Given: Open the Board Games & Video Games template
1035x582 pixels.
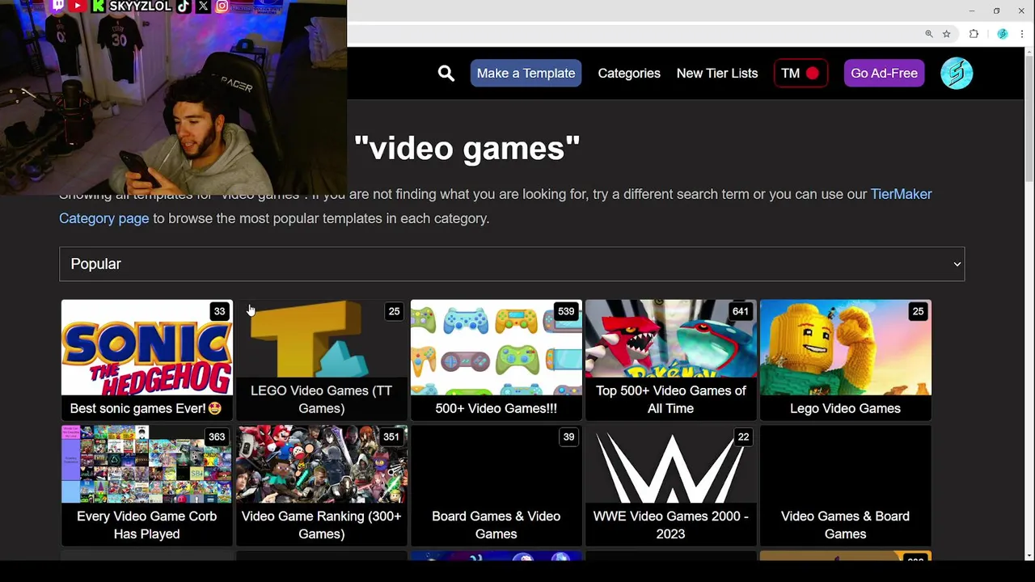Looking at the screenshot, I should coord(496,486).
